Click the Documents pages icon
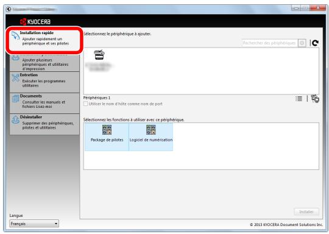The width and height of the screenshot is (329, 234). tap(15, 99)
